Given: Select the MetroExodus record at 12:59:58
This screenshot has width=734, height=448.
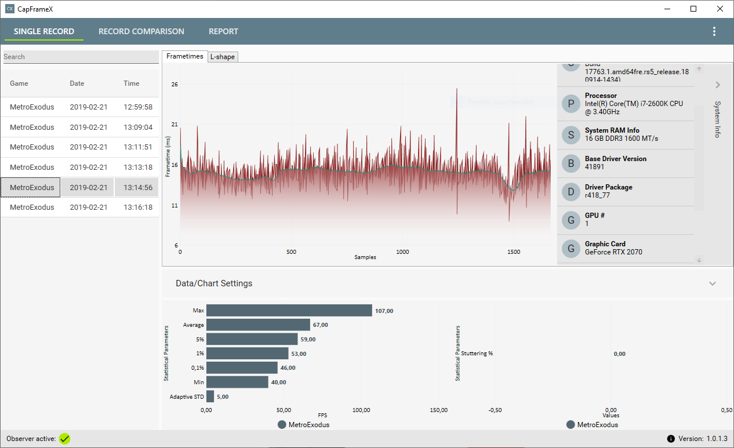Looking at the screenshot, I should tap(79, 107).
